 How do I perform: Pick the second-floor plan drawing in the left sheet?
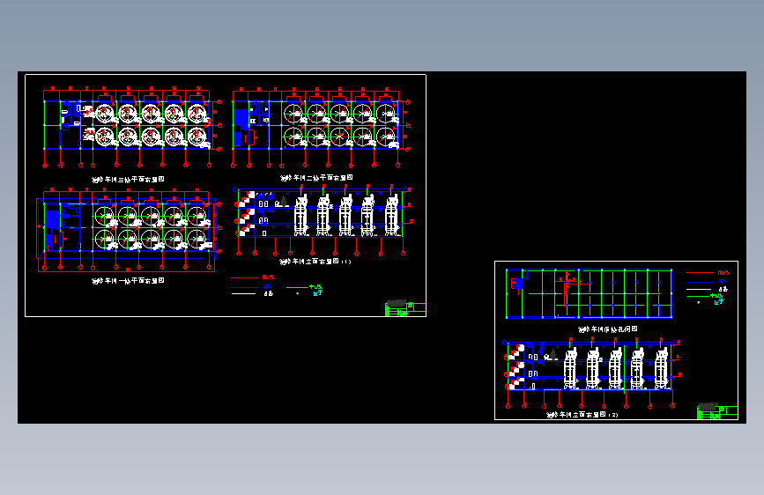click(321, 127)
